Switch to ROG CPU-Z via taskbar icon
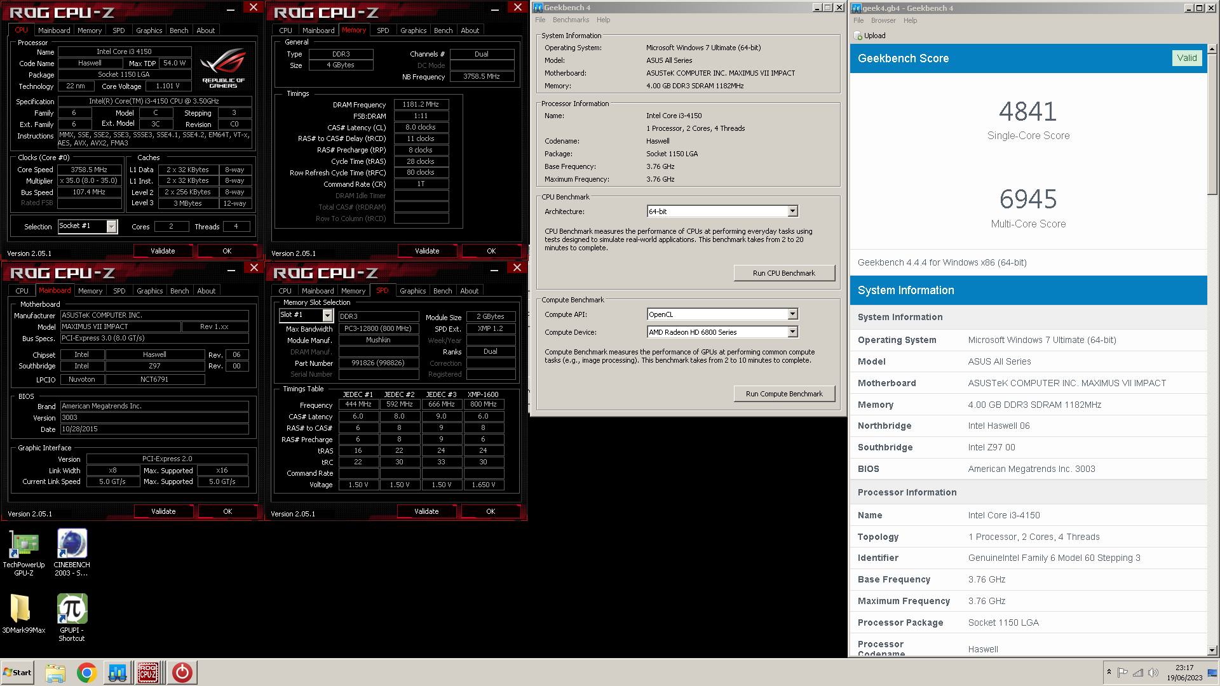Screen dimensions: 1220x686 click(x=148, y=672)
